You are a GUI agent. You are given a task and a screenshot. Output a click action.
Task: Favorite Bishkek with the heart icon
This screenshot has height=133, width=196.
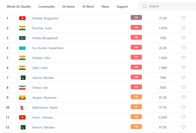(183, 18)
